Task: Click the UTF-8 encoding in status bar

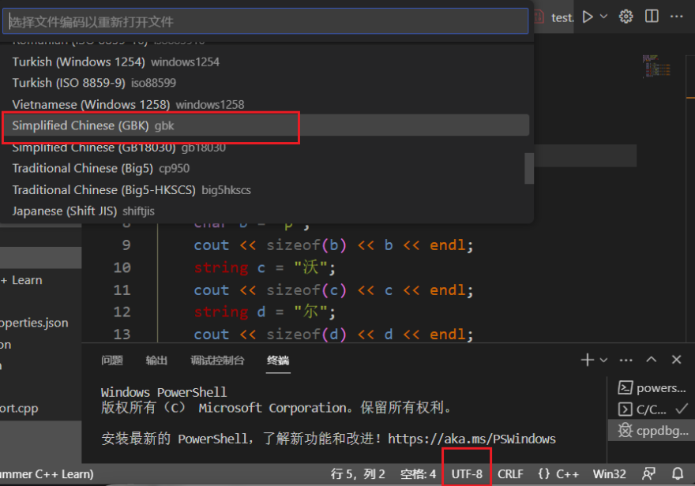Action: pyautogui.click(x=467, y=474)
